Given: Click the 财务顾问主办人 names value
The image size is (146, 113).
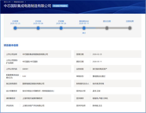Looking at the screenshot, I should click(x=98, y=84).
